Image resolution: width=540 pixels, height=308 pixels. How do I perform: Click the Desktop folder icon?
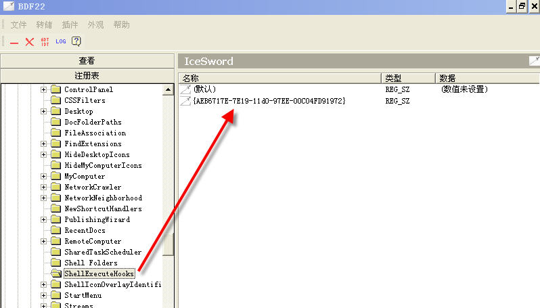point(55,111)
